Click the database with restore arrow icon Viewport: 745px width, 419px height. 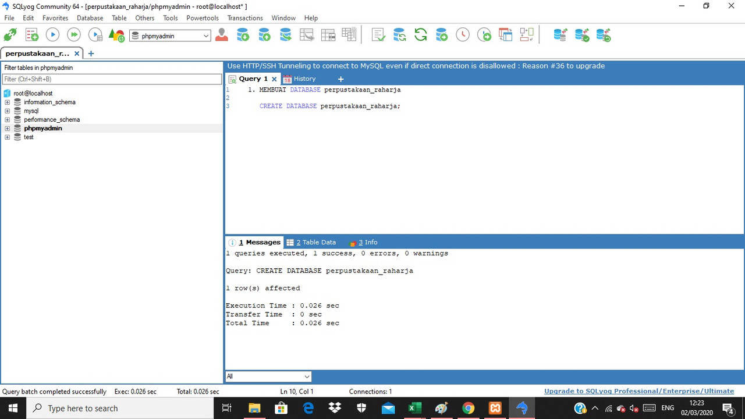pos(604,35)
